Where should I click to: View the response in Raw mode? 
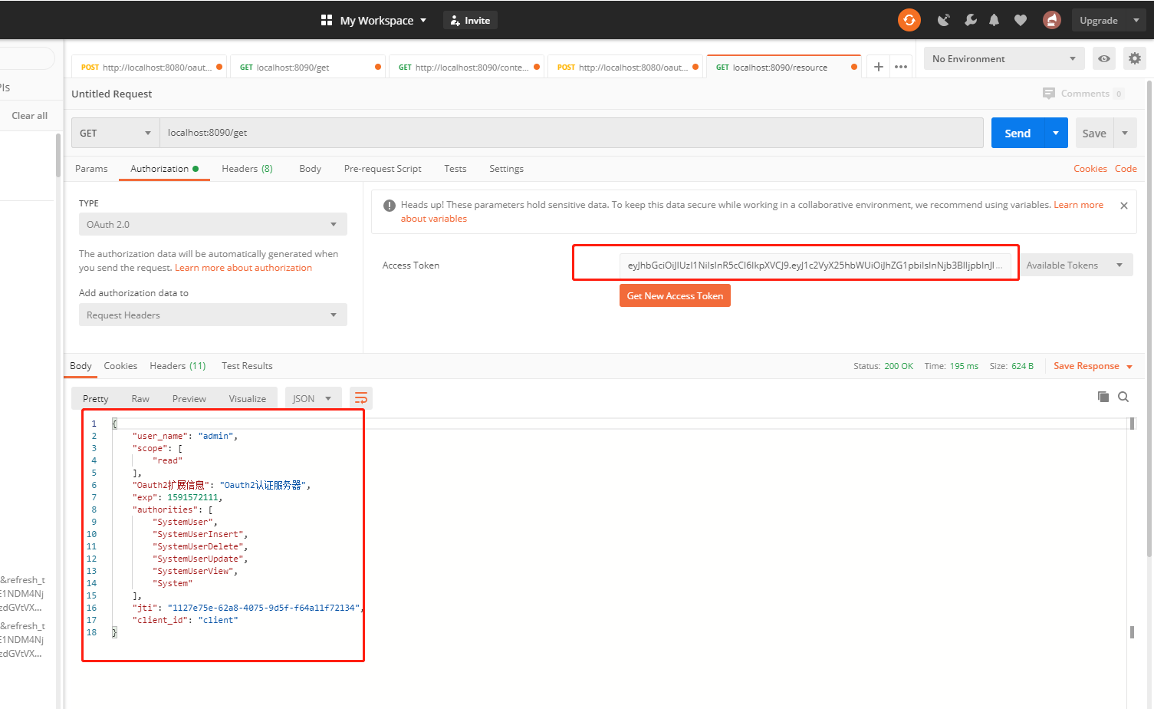[140, 398]
